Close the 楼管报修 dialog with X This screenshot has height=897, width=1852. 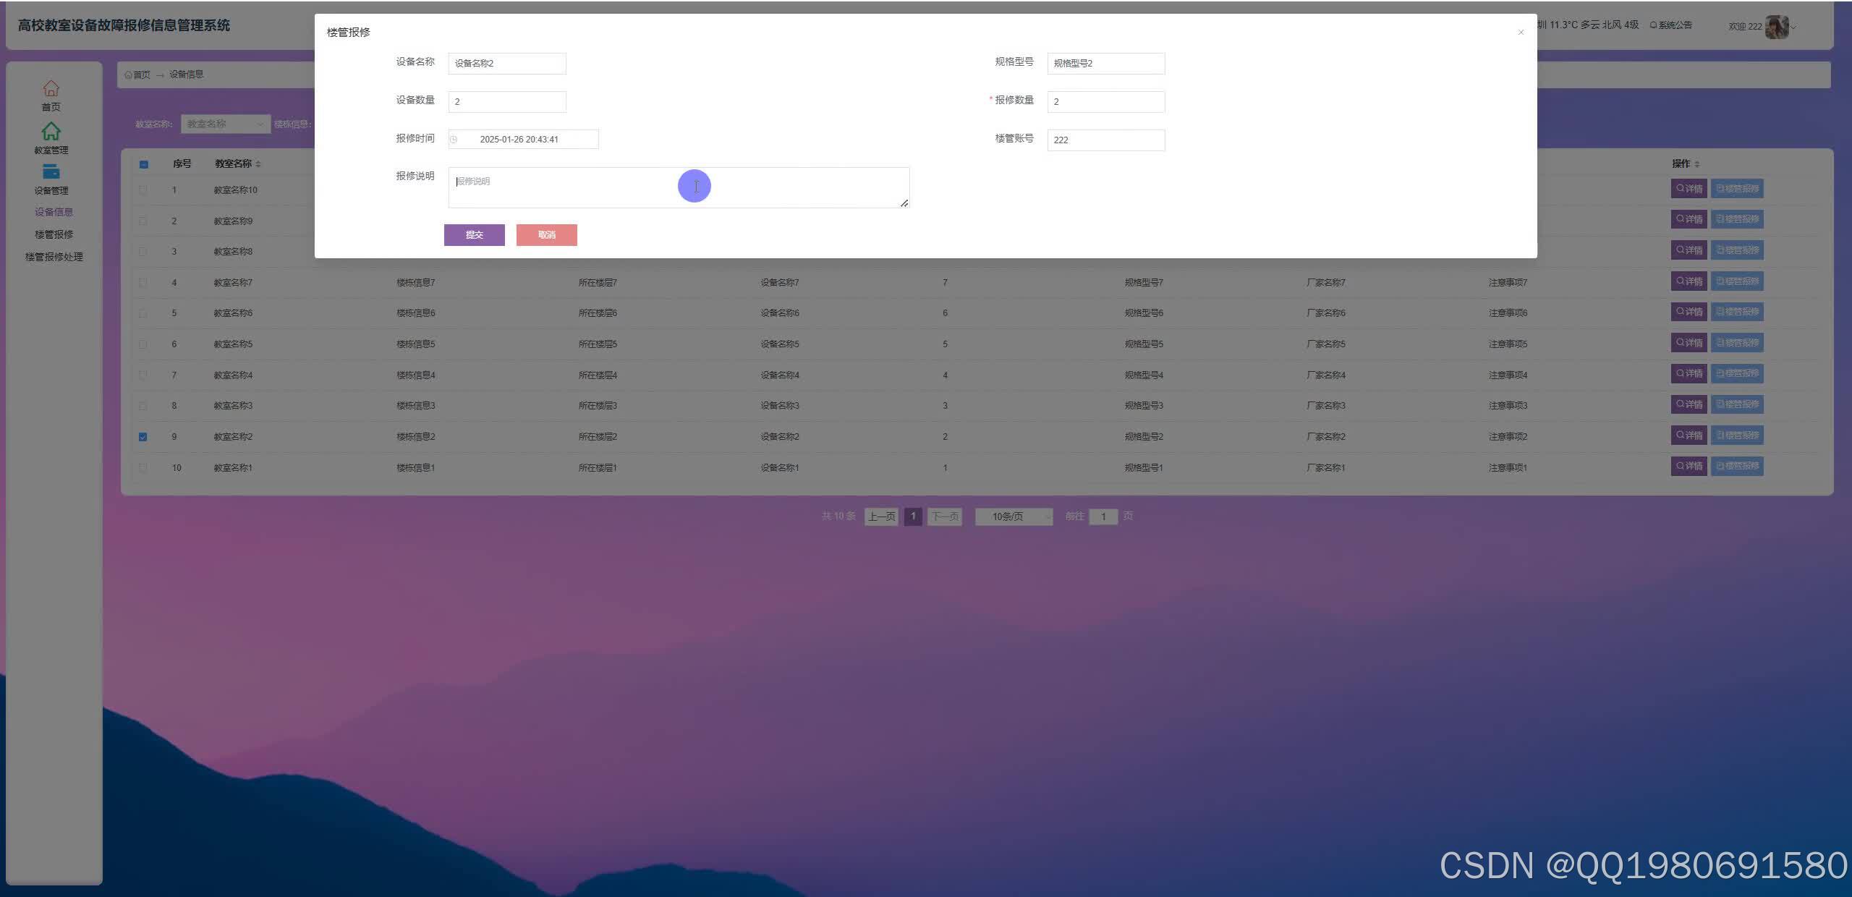pyautogui.click(x=1521, y=33)
